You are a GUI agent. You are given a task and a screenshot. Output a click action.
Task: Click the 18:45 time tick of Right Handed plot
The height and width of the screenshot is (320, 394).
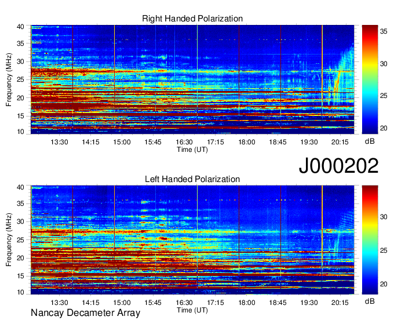[x=278, y=142]
